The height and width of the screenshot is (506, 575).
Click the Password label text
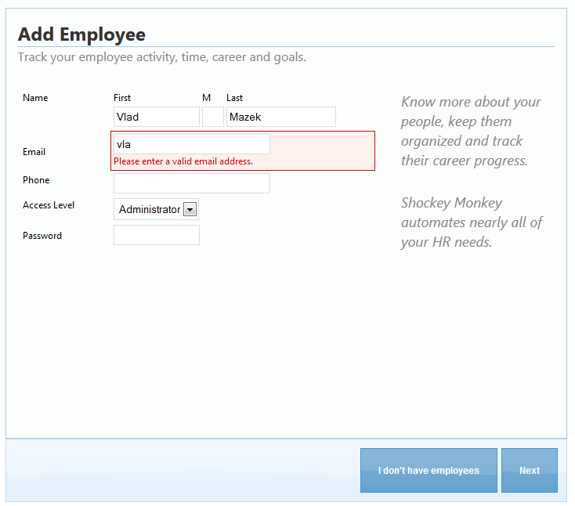42,236
